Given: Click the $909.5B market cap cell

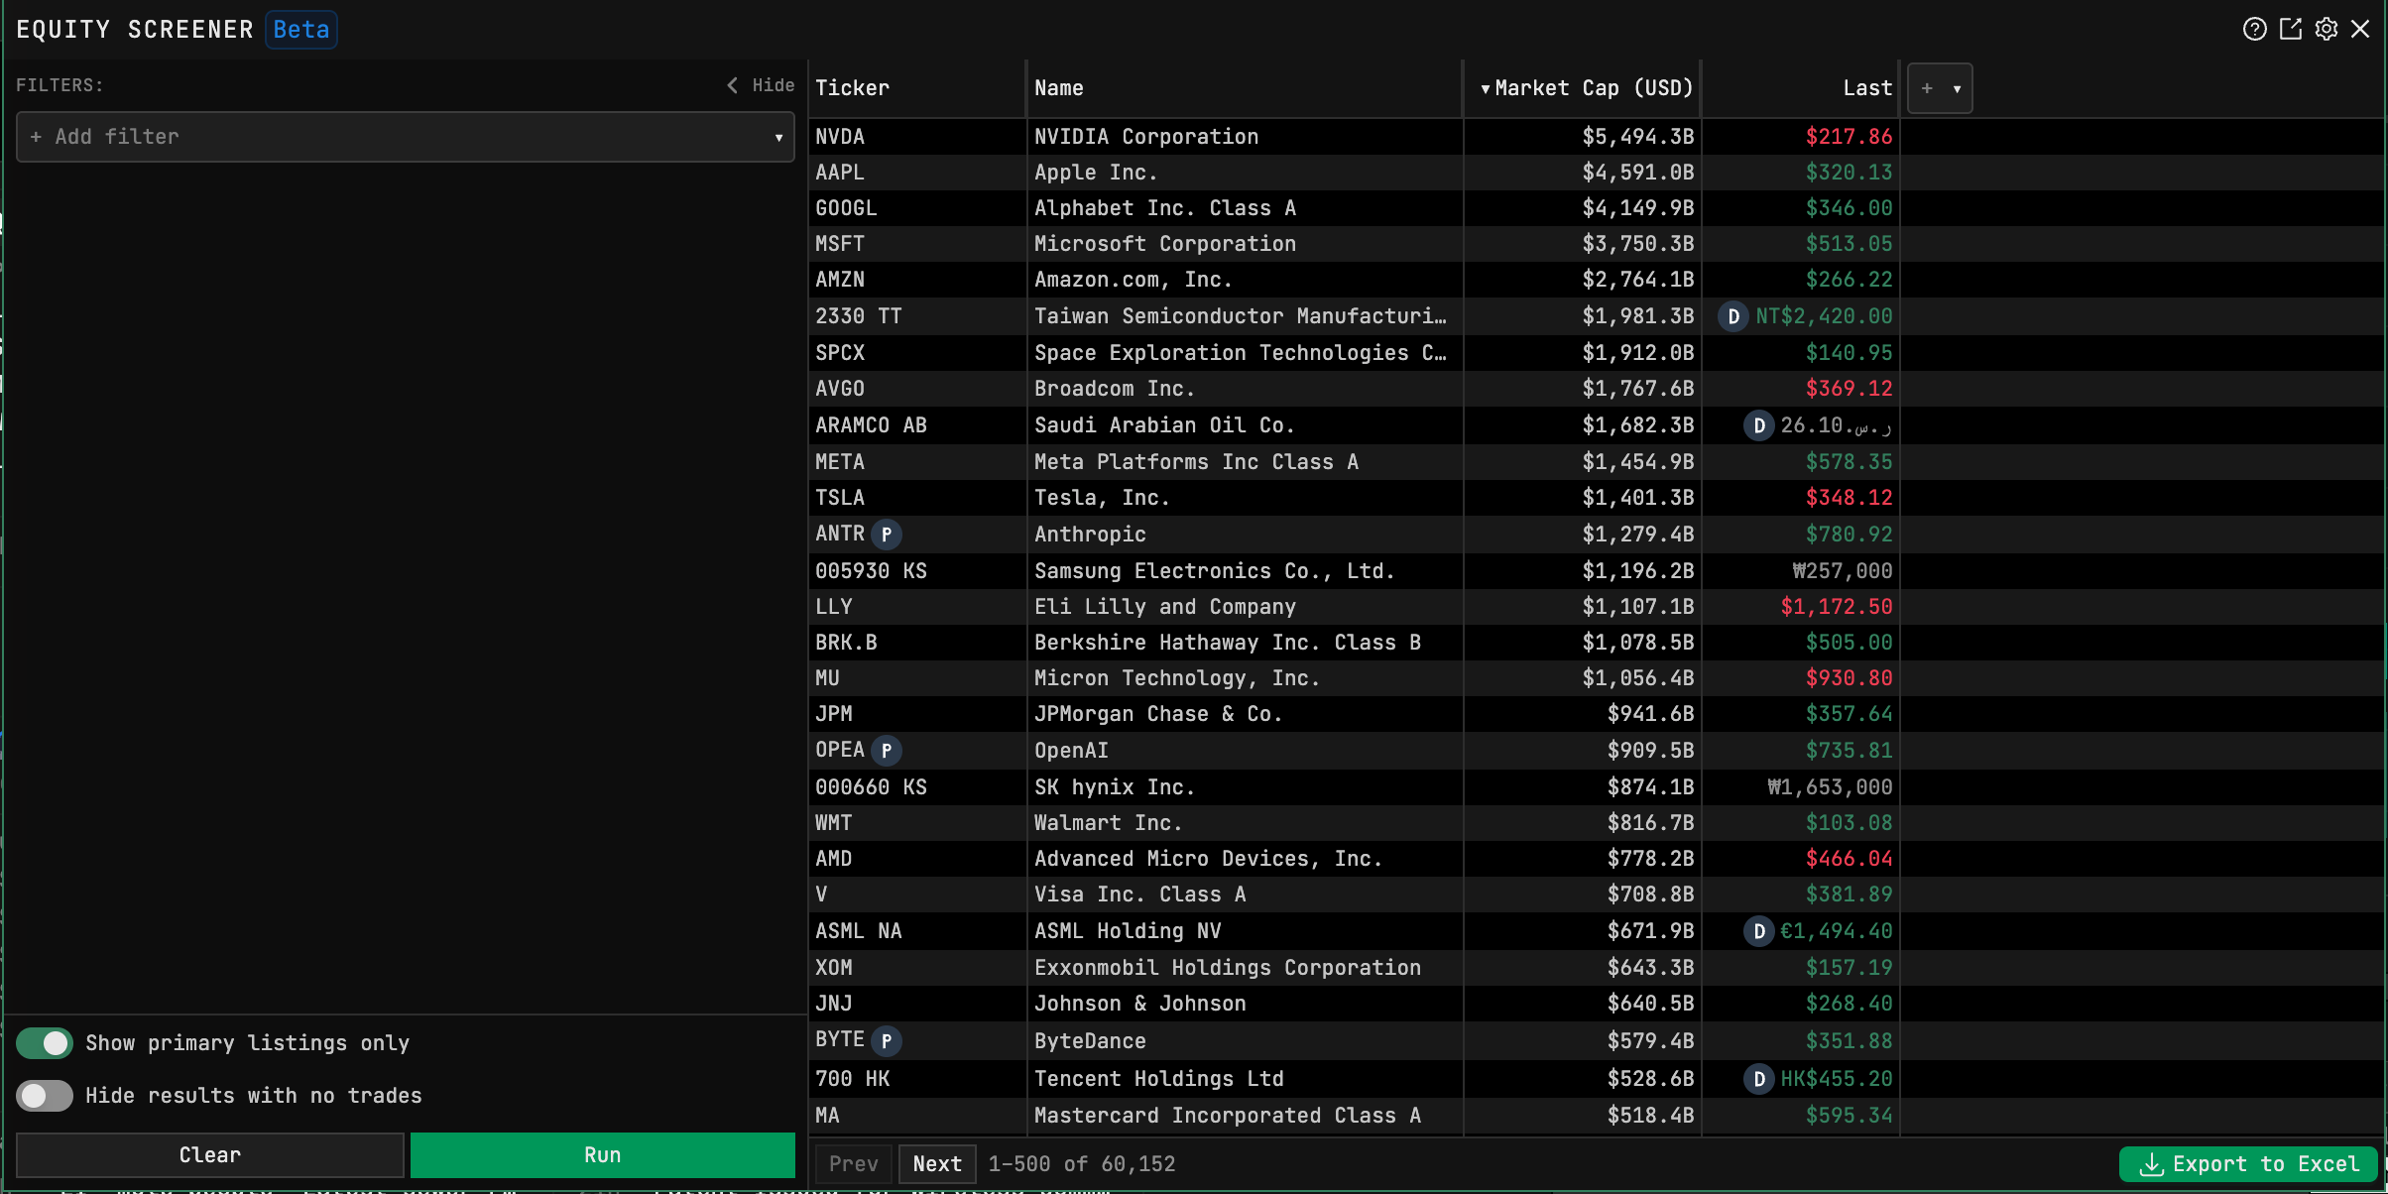Looking at the screenshot, I should [x=1583, y=751].
